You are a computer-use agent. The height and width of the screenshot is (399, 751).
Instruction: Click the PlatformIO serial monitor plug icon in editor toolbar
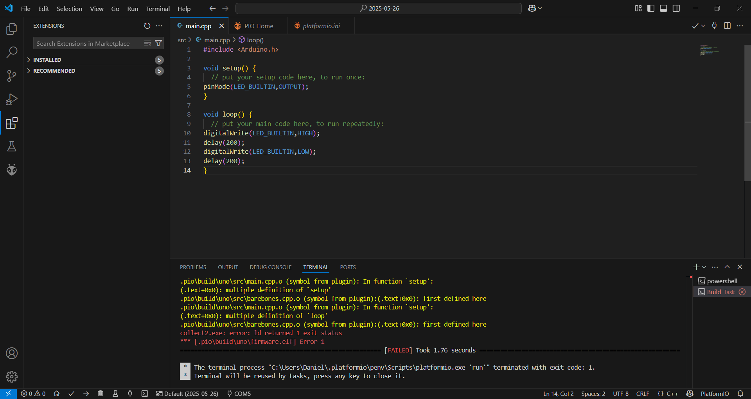(714, 26)
